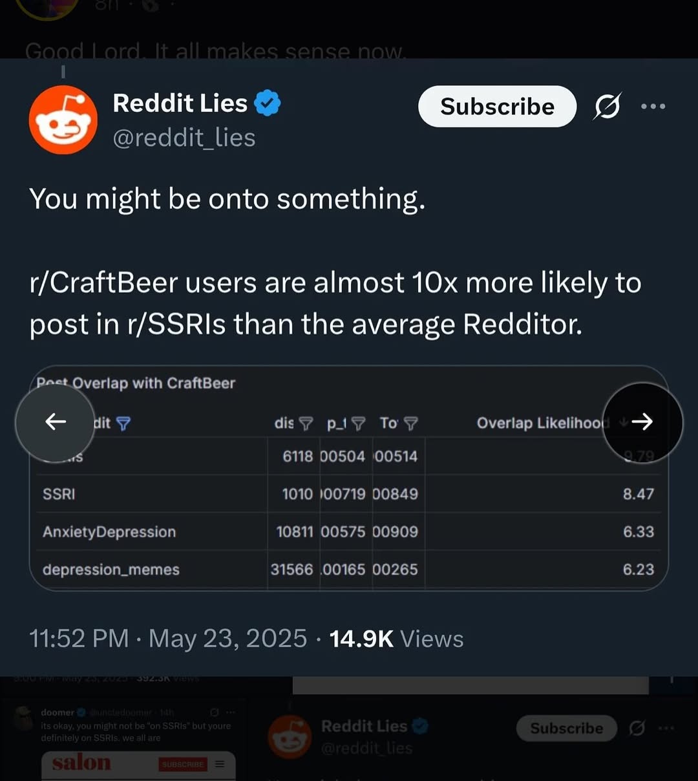698x781 pixels.
Task: Open the salon article thumbnail
Action: (x=138, y=765)
